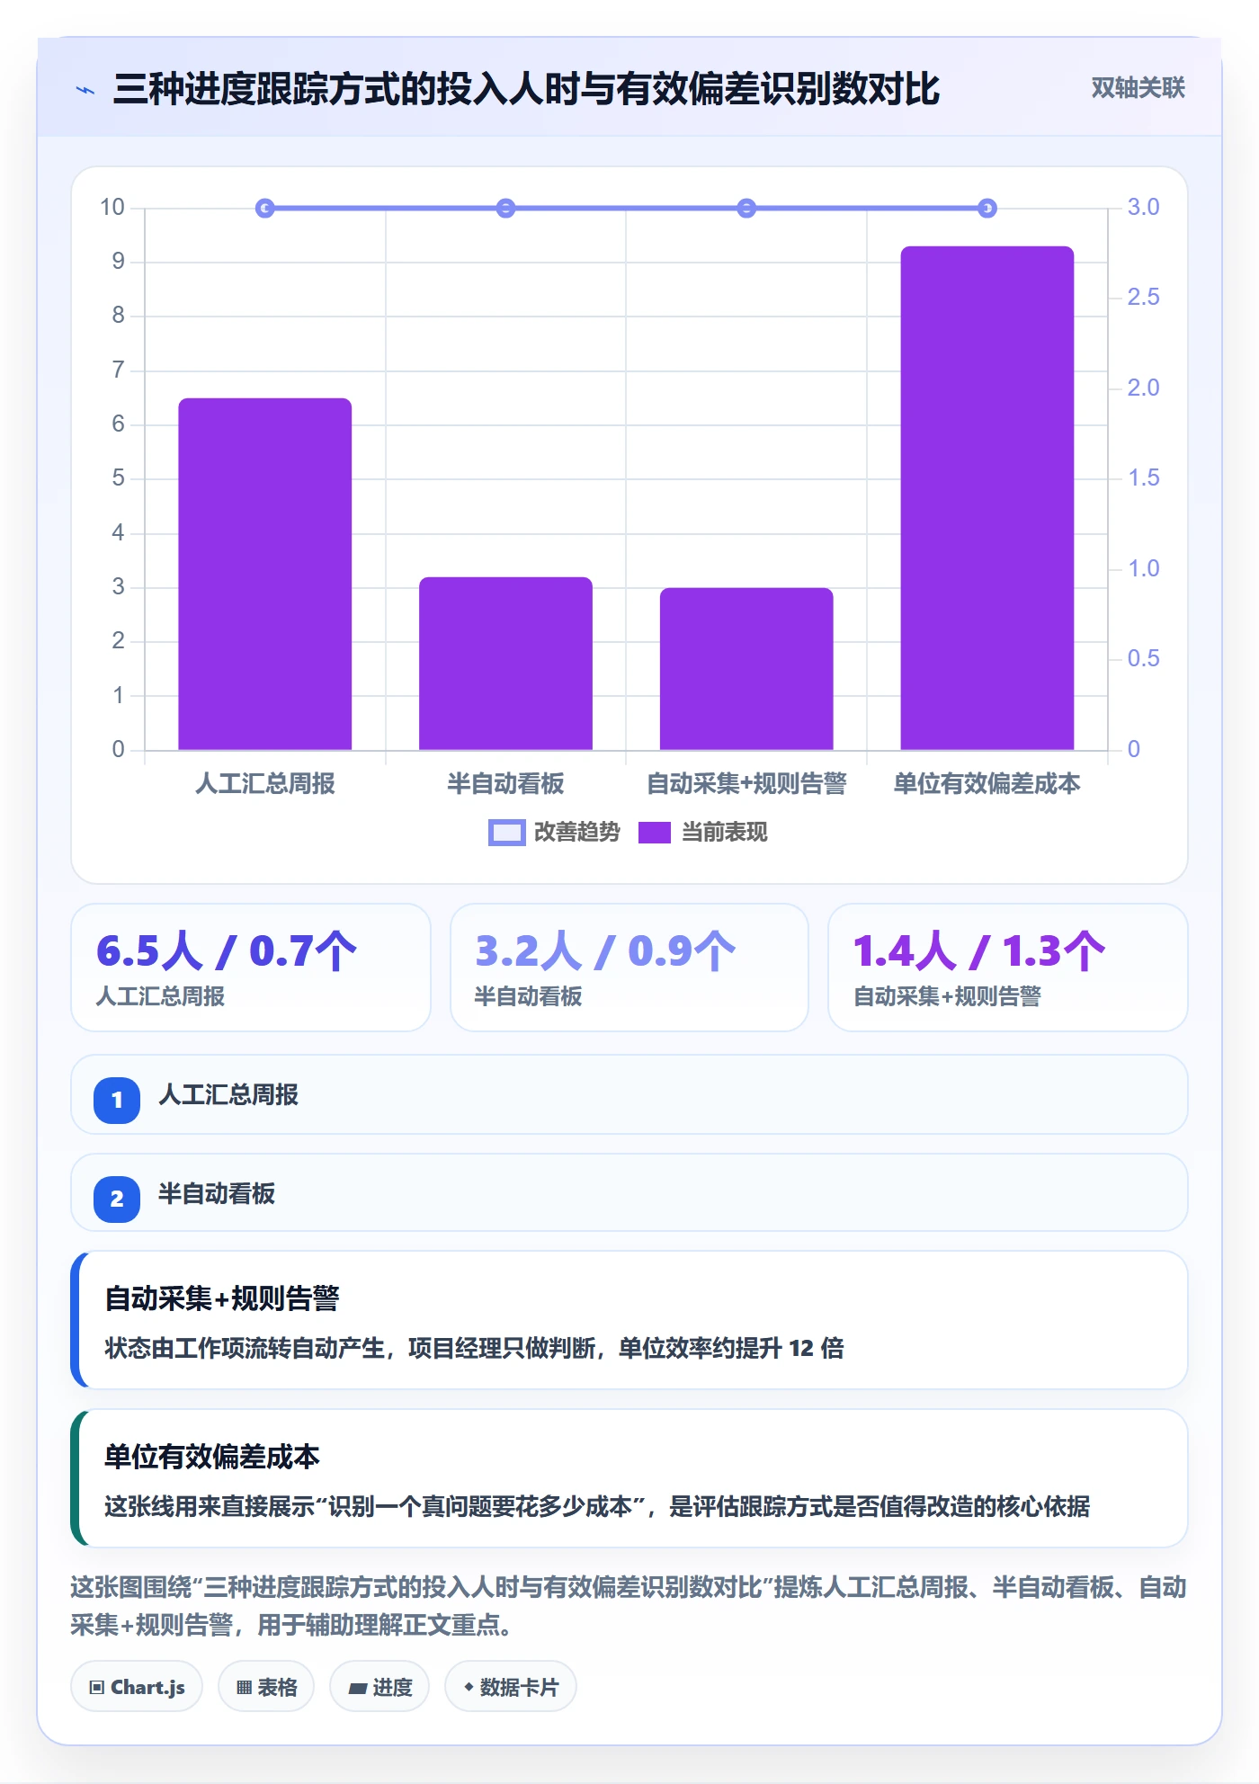Click the 数据卡片 tag chip

click(x=511, y=1687)
